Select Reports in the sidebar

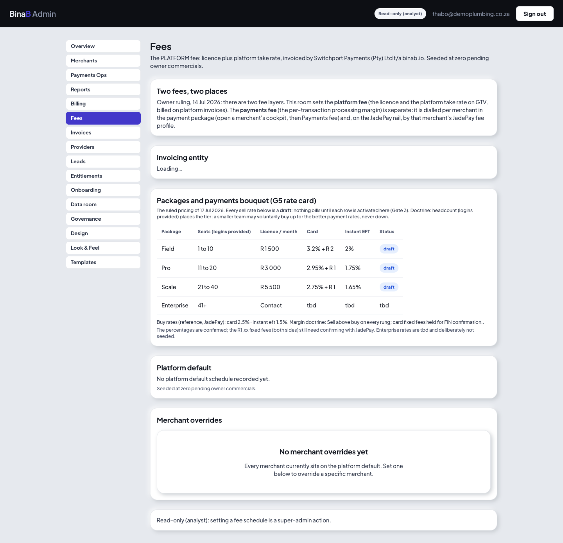pos(103,89)
